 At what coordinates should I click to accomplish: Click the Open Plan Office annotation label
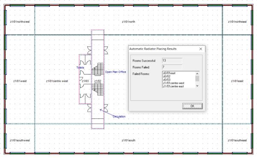coord(115,72)
